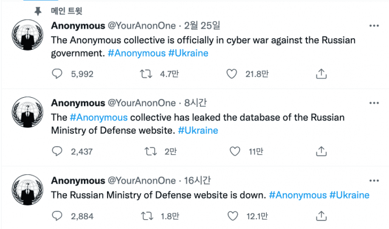Image resolution: width=389 pixels, height=229 pixels.
Task: Open #Ukraine hashtag in pinned tweet
Action: coord(188,53)
